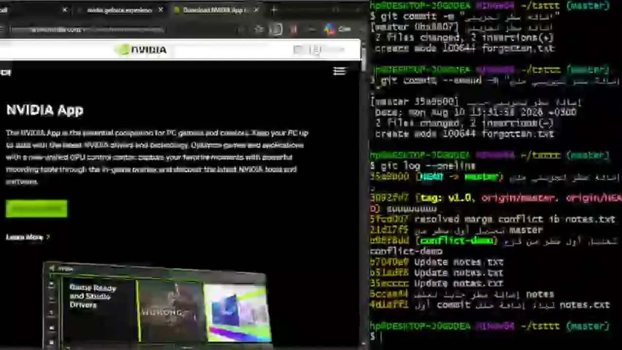Screen dimensions: 622x350
Task: Click the git commit --amend command line
Action: pos(494,81)
